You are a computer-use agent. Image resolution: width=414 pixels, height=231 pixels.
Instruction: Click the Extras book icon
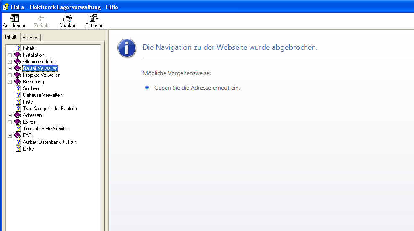click(x=18, y=122)
